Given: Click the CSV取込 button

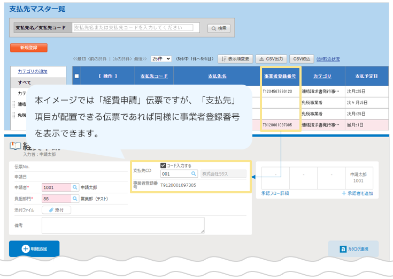Looking at the screenshot, I should pyautogui.click(x=302, y=59).
